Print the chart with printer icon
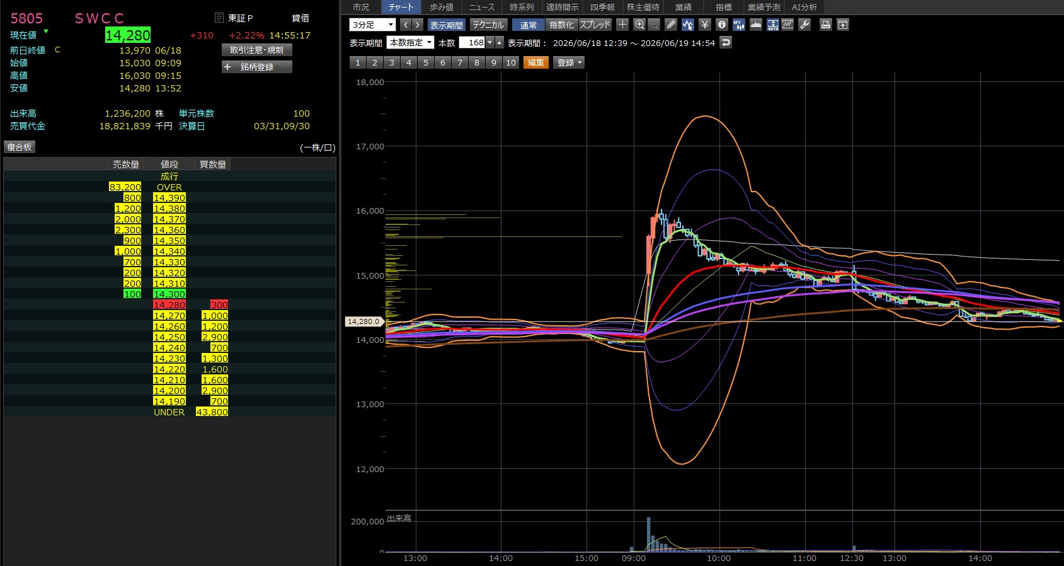 [826, 25]
